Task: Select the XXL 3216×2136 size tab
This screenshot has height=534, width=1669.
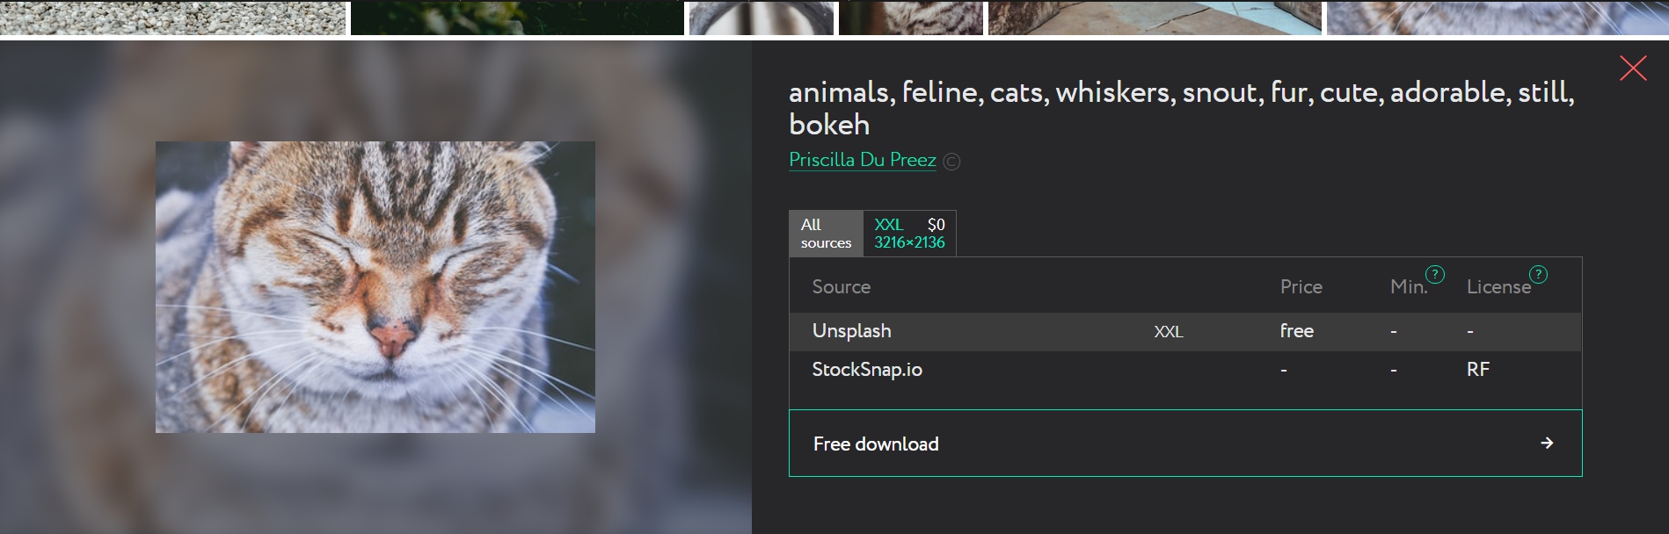Action: click(909, 234)
